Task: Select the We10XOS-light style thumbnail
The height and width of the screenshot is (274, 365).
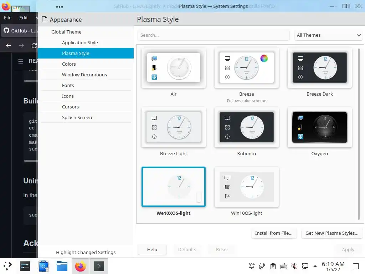Action: [174, 187]
